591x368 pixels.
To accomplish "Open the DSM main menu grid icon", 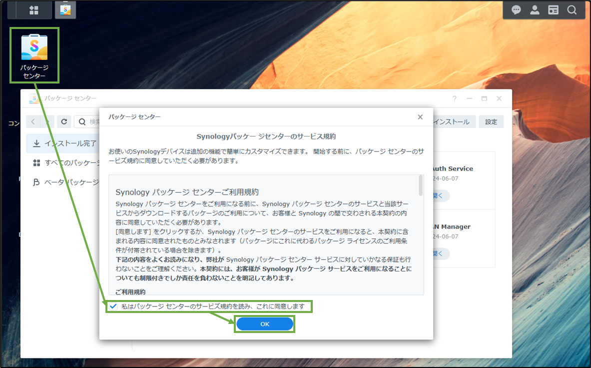I will tap(34, 10).
